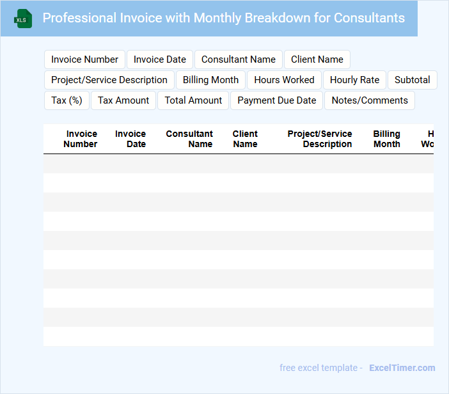Choose the Total Amount tag
Viewport: 449px width, 394px height.
tap(193, 100)
